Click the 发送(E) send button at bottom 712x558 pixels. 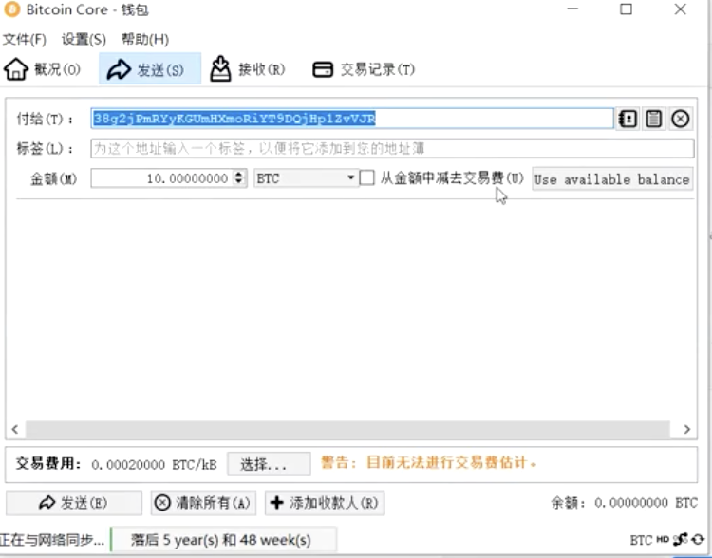click(74, 503)
